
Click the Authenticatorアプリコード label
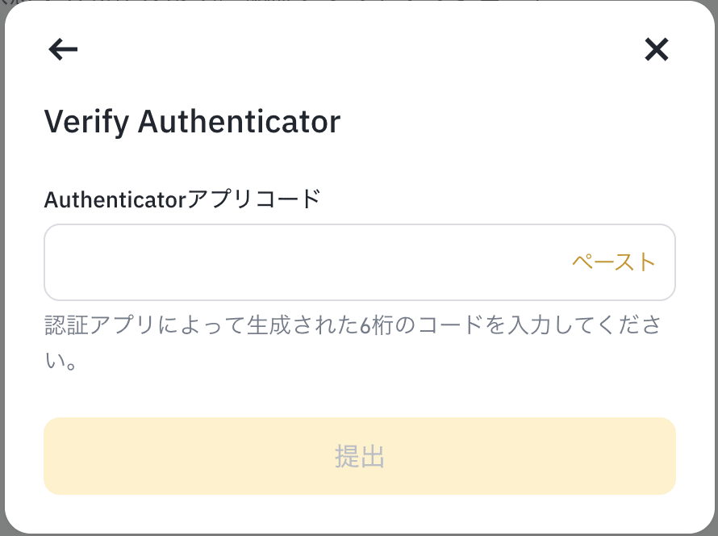[182, 199]
